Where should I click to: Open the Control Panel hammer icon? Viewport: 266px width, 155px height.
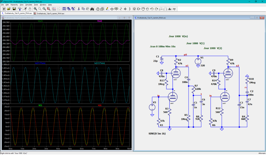pos(20,9)
